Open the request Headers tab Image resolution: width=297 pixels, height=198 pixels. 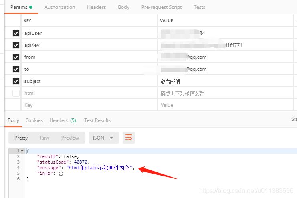[x=97, y=7]
